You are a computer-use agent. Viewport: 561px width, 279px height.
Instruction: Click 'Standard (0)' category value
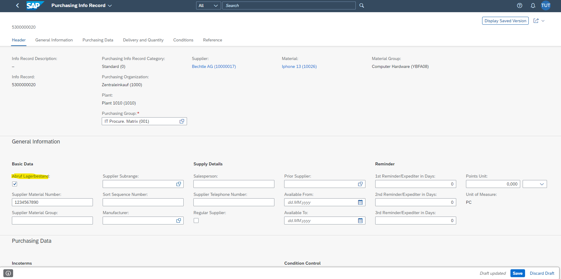(114, 66)
